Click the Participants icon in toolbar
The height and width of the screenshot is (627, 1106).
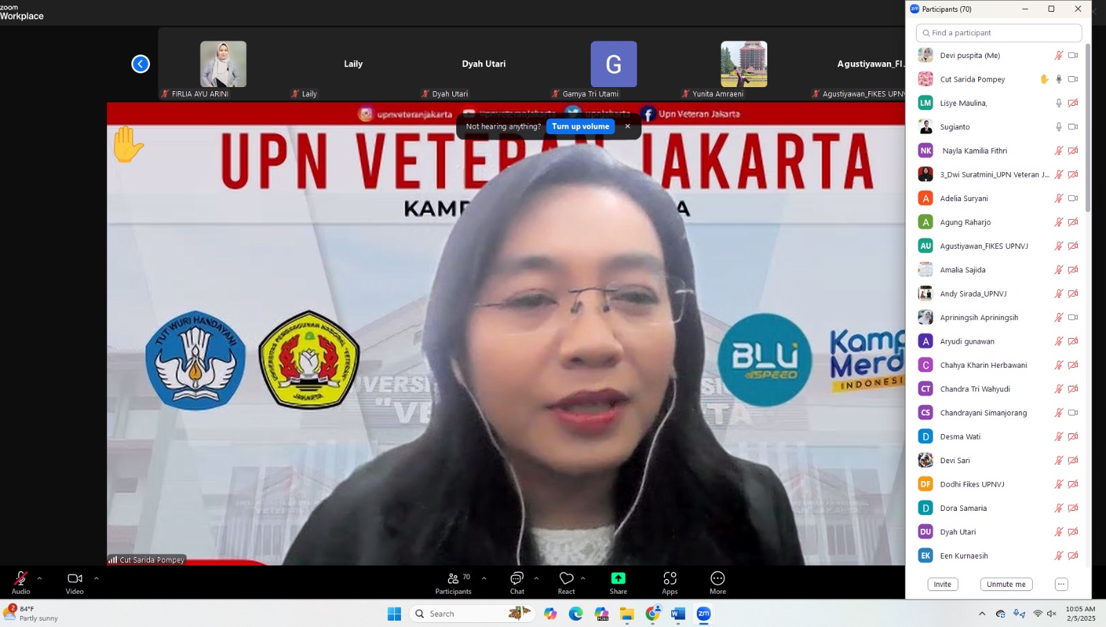coord(453,579)
